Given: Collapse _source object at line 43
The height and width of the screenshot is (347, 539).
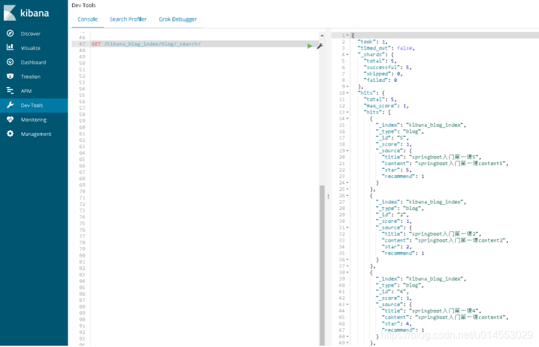Looking at the screenshot, I should pyautogui.click(x=347, y=305).
